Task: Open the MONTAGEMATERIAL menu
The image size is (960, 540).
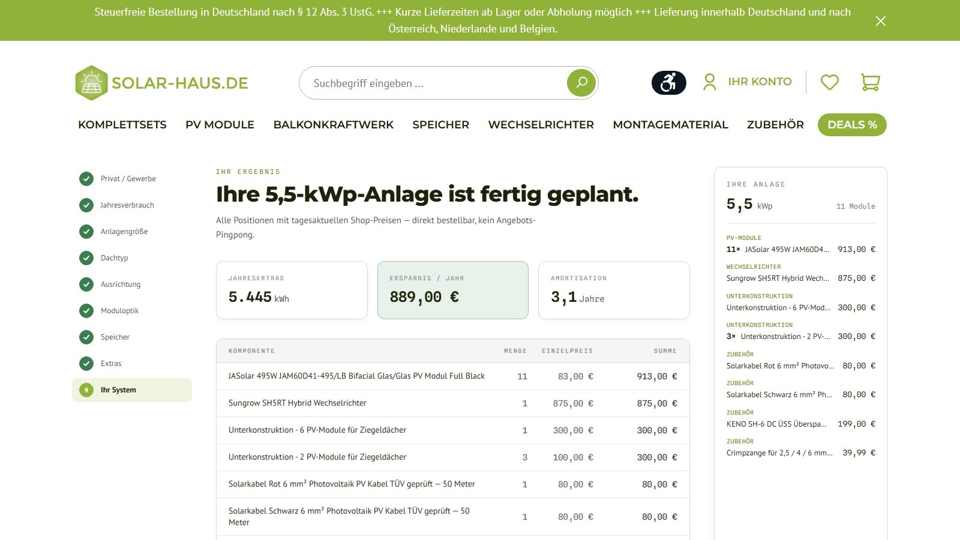Action: point(670,125)
